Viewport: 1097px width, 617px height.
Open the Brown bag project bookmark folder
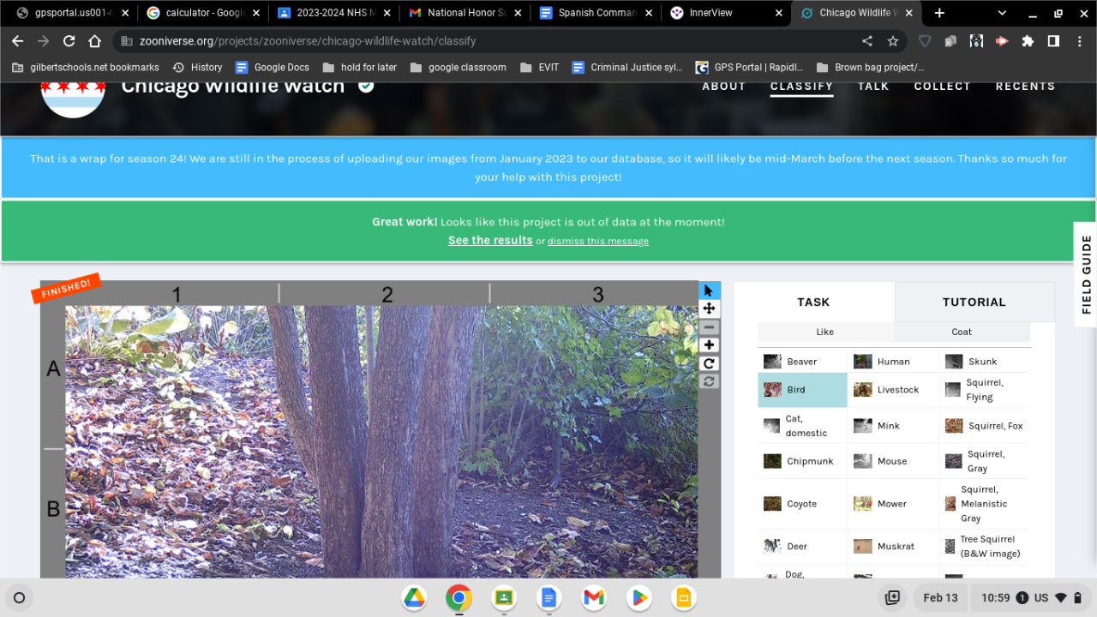click(870, 67)
